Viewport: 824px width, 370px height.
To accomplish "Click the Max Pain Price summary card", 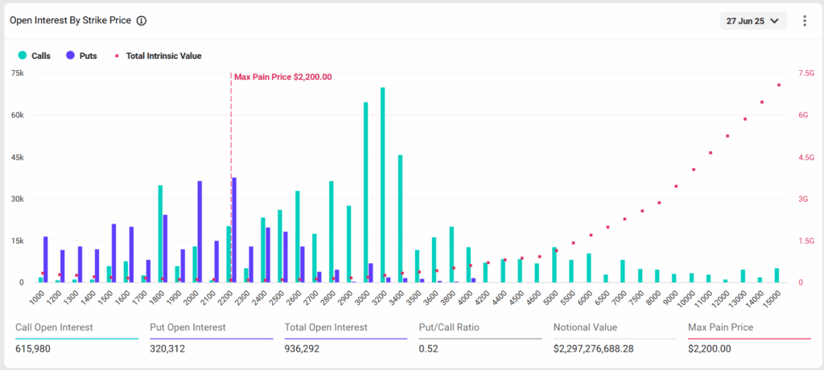I will click(749, 337).
